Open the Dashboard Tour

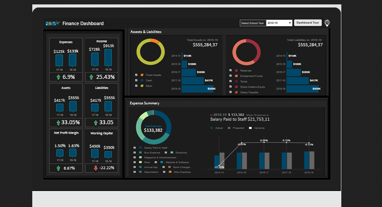tap(308, 23)
